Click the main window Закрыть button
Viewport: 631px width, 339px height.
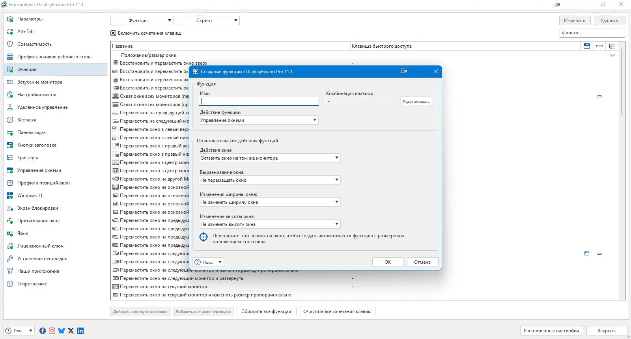pyautogui.click(x=607, y=331)
